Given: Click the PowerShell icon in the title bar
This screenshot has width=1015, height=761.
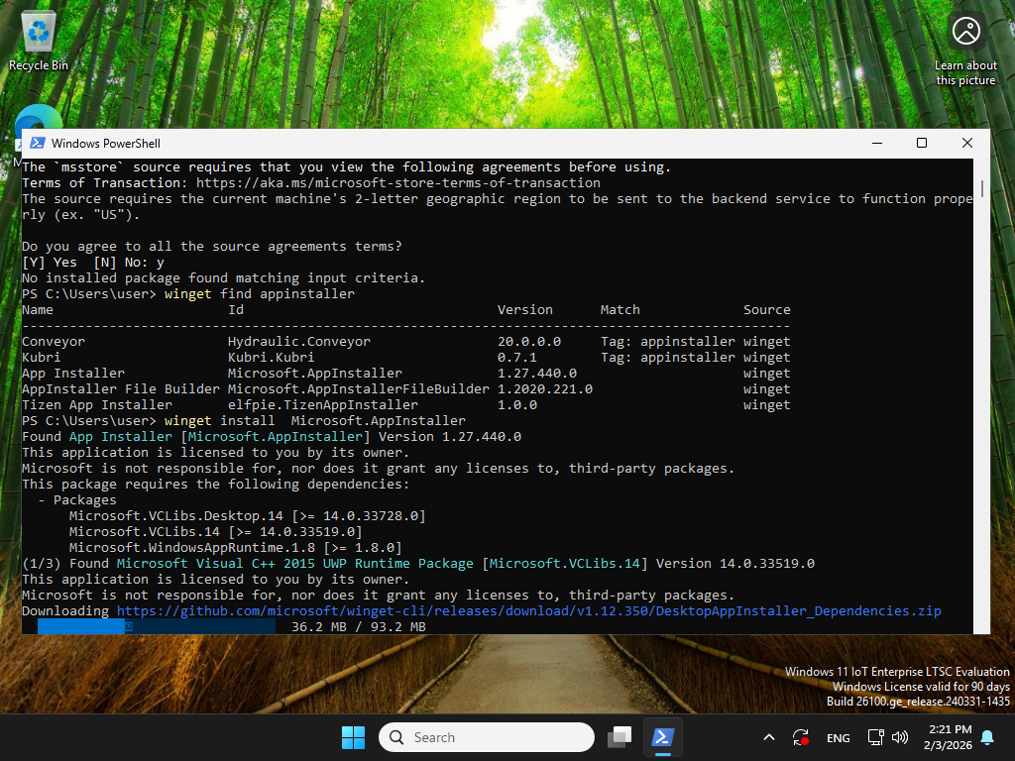Looking at the screenshot, I should 37,143.
